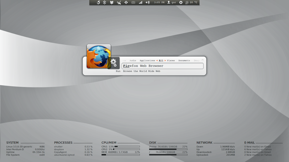Open the user menu for gor
Image resolution: width=289 pixels, height=162 pixels.
171,2
